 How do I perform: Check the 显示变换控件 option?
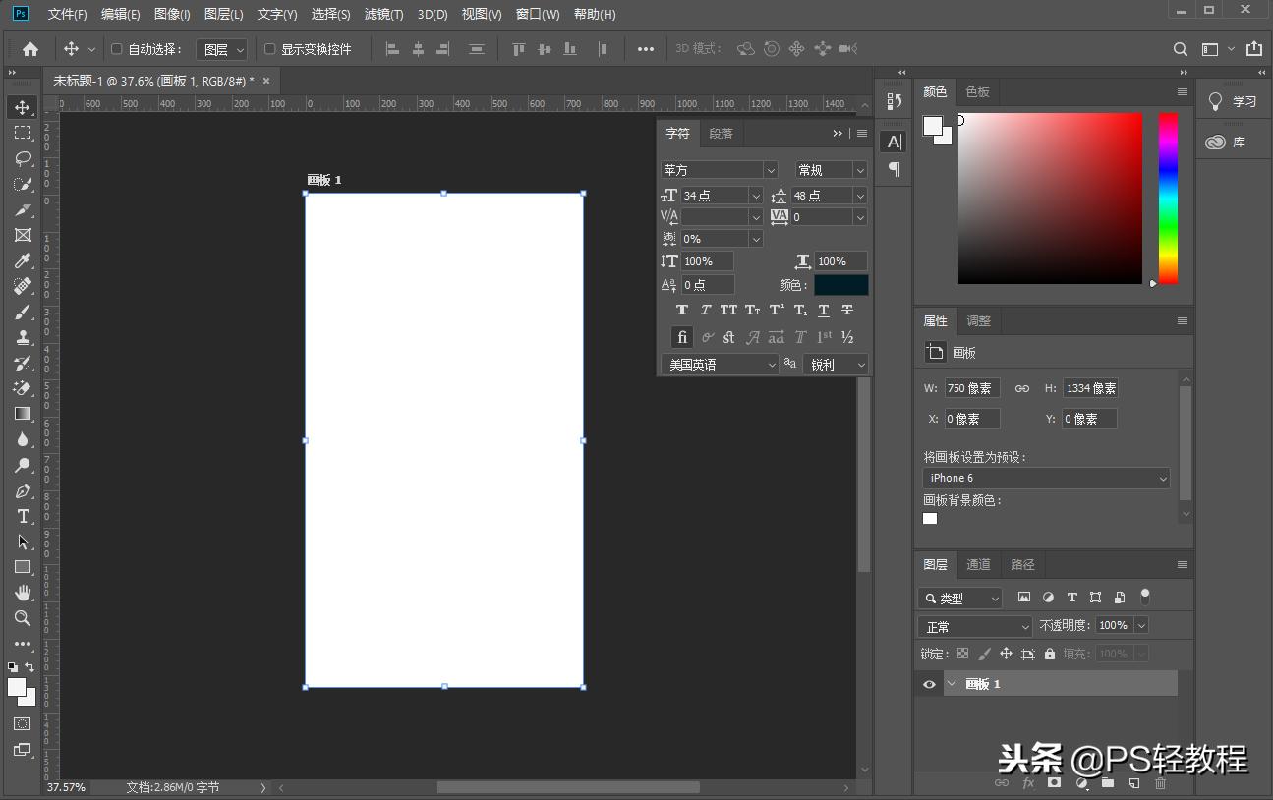click(270, 49)
